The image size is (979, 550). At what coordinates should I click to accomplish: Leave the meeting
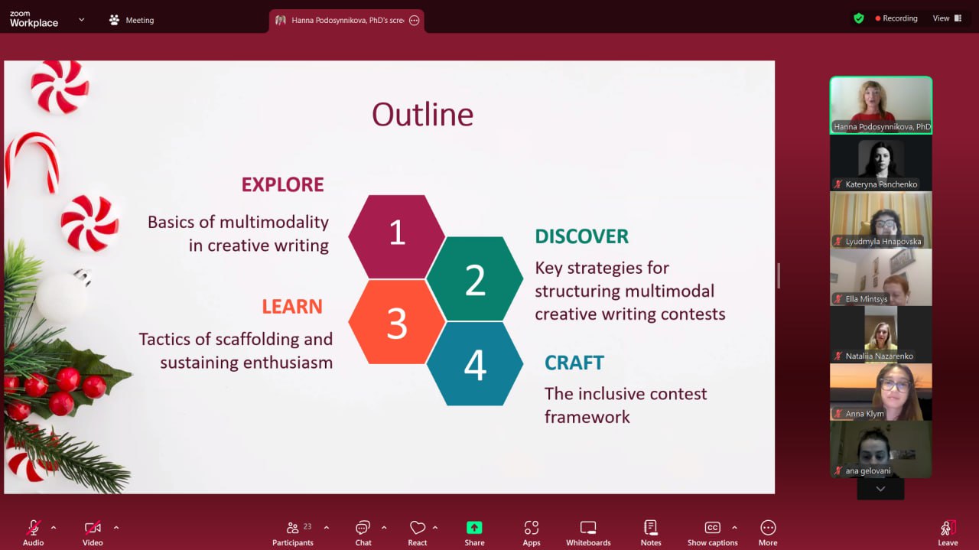point(948,532)
